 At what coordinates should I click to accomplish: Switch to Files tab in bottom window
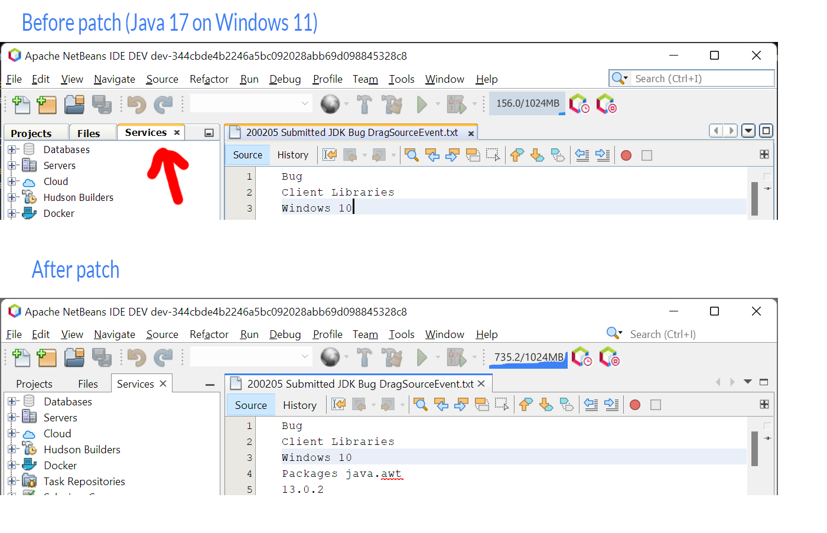pyautogui.click(x=88, y=384)
